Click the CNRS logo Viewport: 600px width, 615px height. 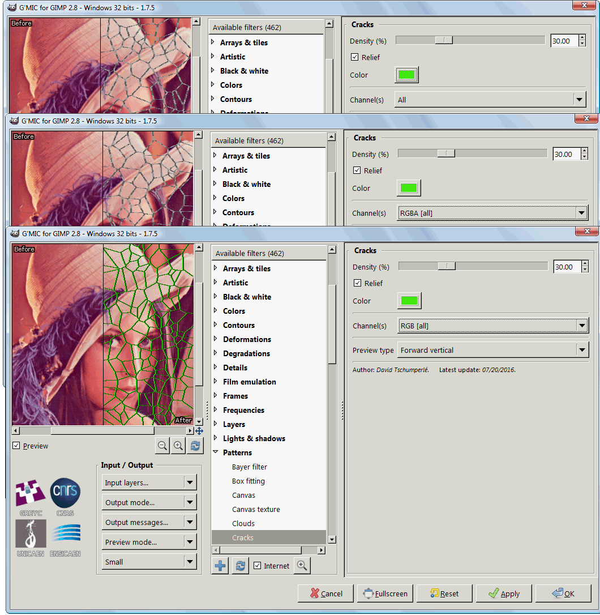coord(65,497)
